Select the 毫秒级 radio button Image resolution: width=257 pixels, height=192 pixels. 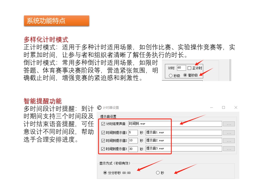[x=185, y=75]
